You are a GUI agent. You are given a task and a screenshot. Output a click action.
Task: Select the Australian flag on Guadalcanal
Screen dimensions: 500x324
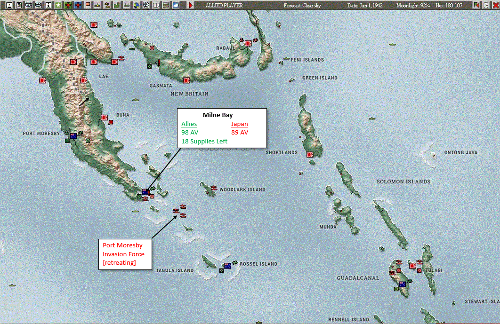403,284
